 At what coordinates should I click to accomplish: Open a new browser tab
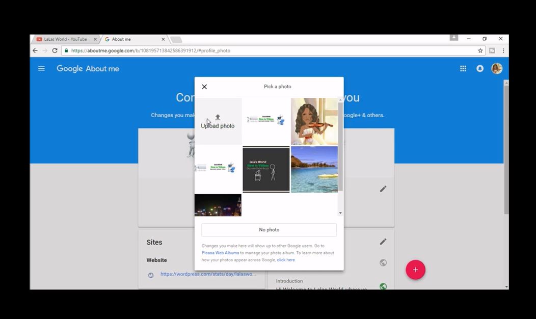click(176, 40)
